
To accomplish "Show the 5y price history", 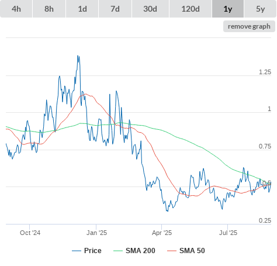I will point(261,9).
